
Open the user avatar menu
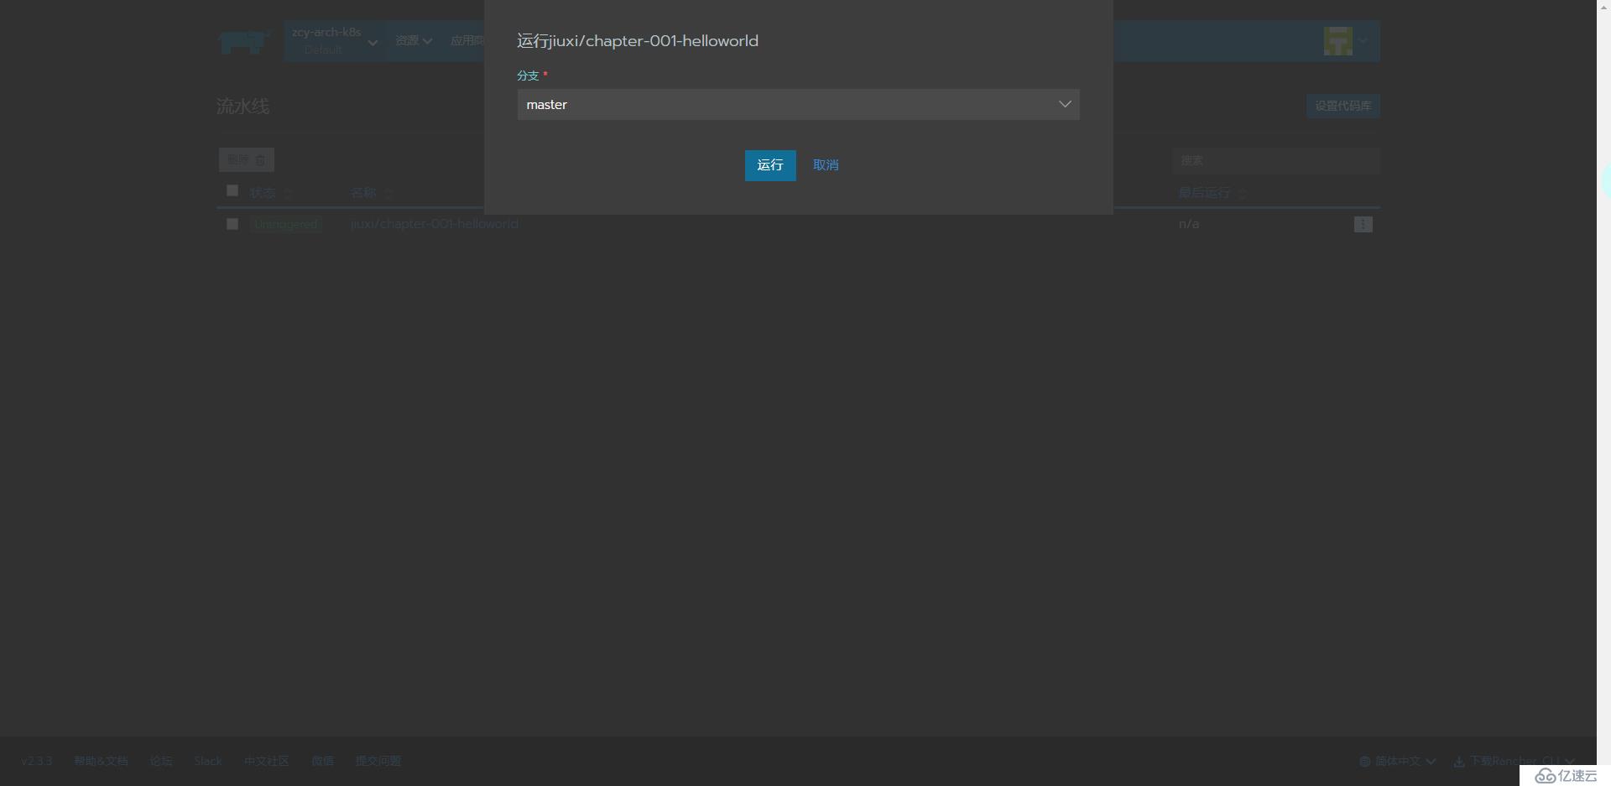pos(1346,40)
